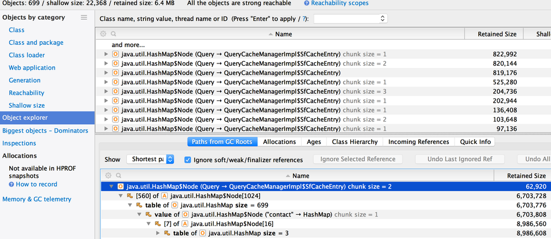This screenshot has height=239, width=551.
Task: Select the Generation category
Action: 25,81
